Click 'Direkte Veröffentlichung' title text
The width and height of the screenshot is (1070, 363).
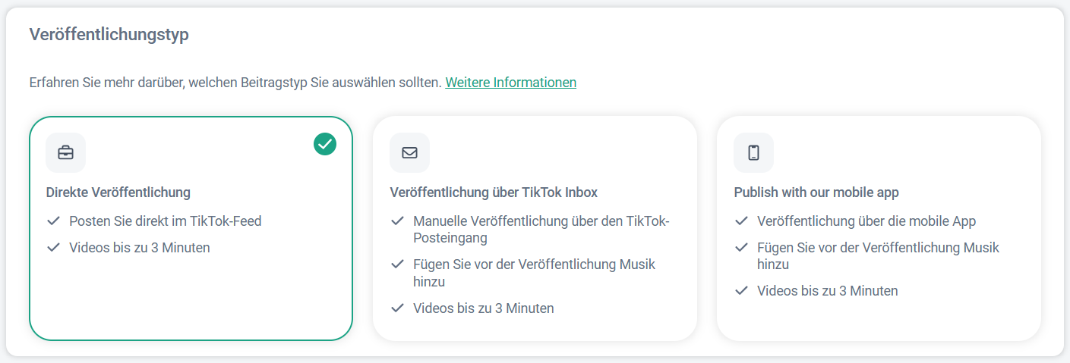point(118,192)
